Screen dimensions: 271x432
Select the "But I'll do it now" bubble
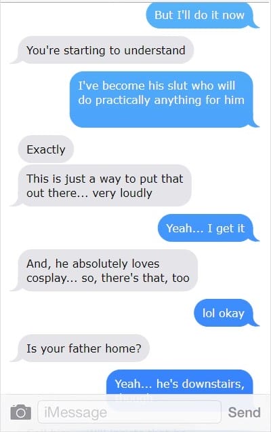click(x=200, y=15)
